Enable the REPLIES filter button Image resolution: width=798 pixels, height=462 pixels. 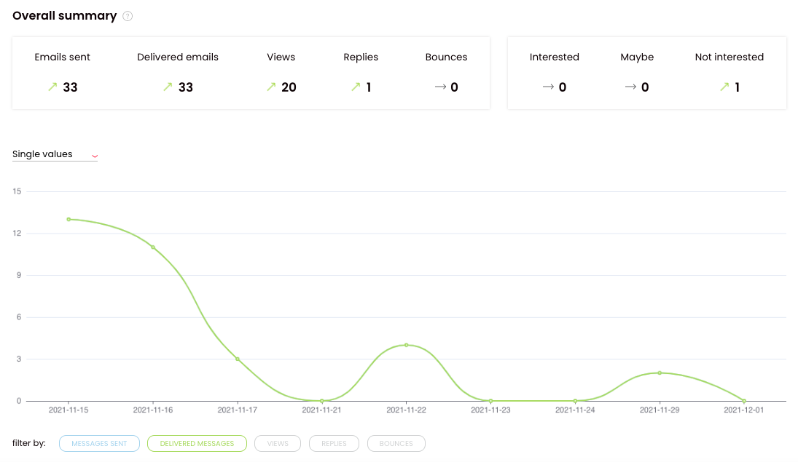334,443
